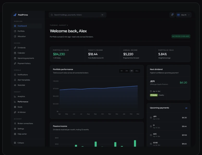Click the Goals target icon

pyautogui.click(x=15, y=107)
